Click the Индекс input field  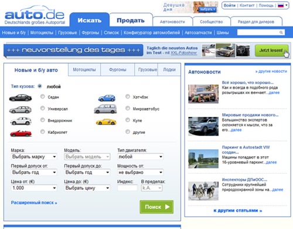click(x=127, y=188)
